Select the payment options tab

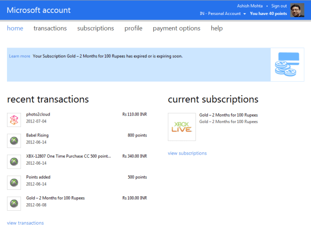coord(176,28)
